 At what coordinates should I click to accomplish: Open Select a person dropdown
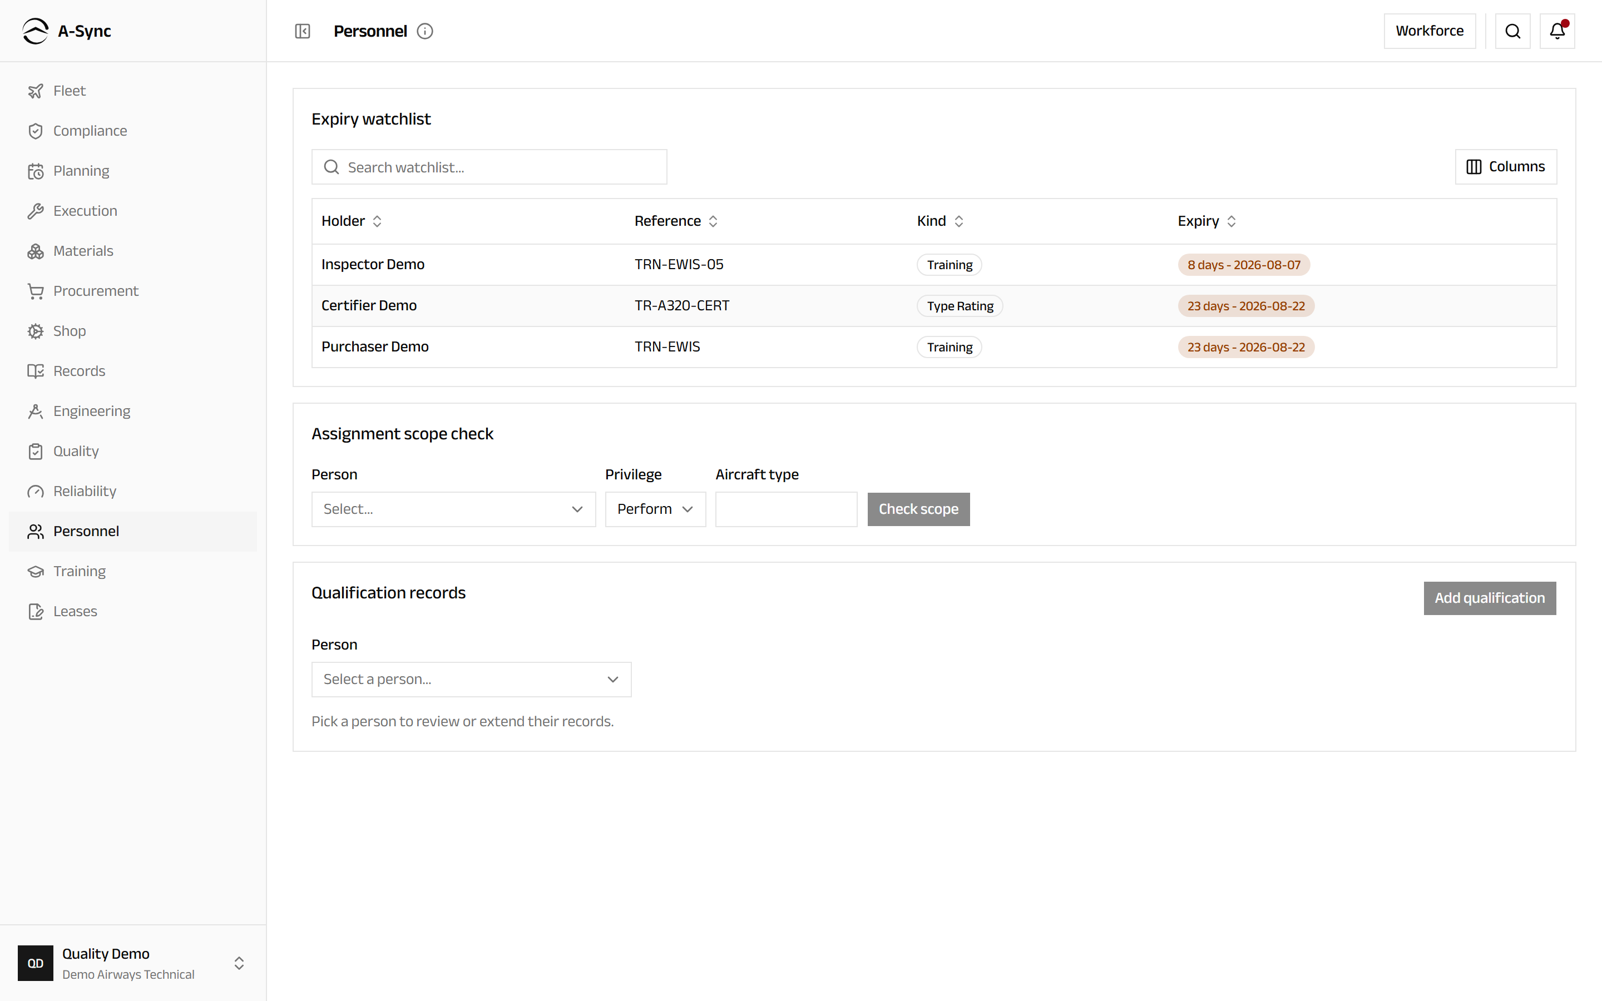471,679
